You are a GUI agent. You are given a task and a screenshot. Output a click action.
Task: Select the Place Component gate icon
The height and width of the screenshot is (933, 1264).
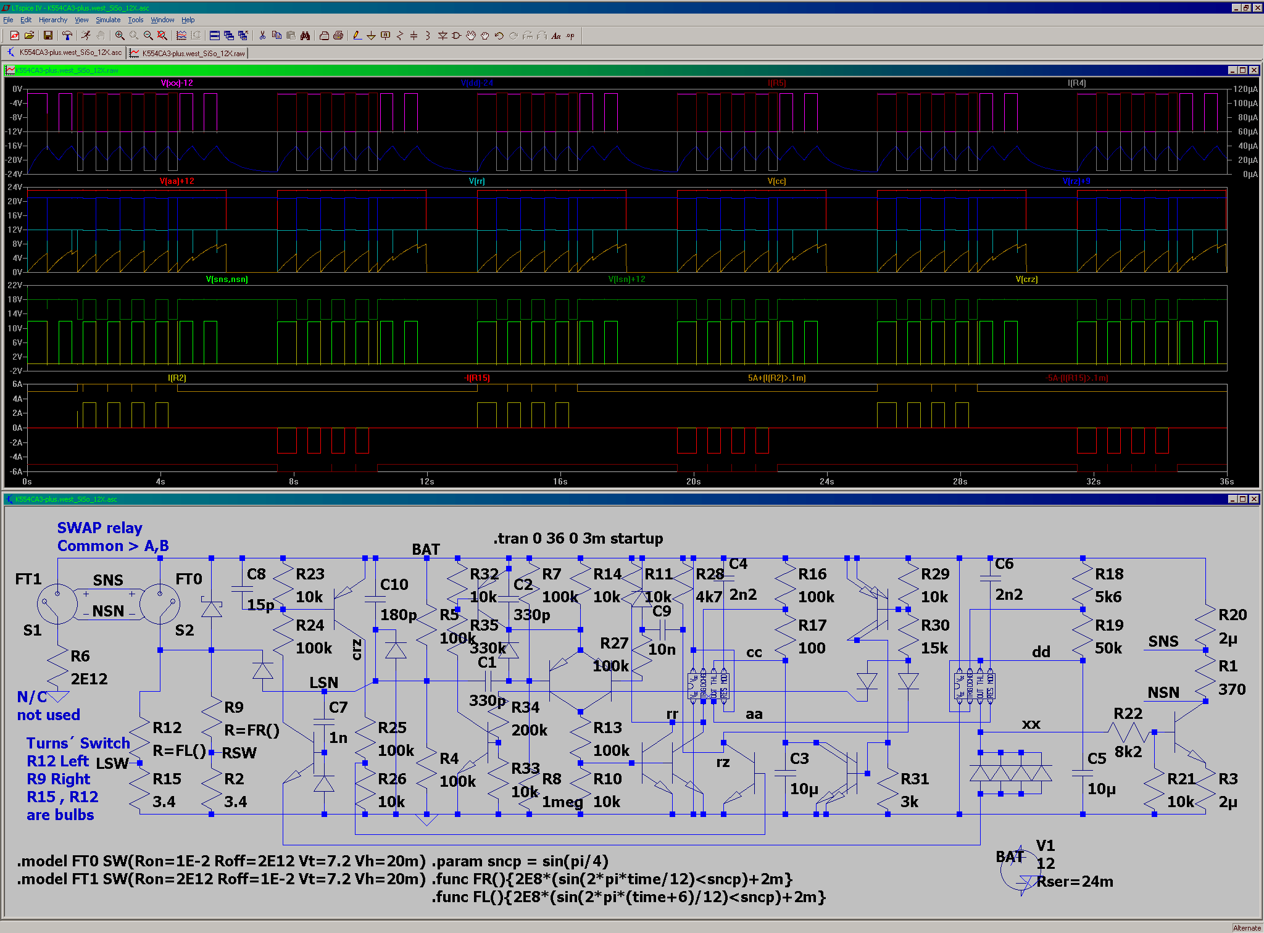[x=457, y=36]
